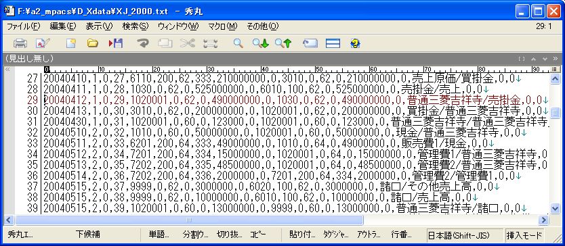Open the ファイル(F) menu
The width and height of the screenshot is (565, 246).
24,26
